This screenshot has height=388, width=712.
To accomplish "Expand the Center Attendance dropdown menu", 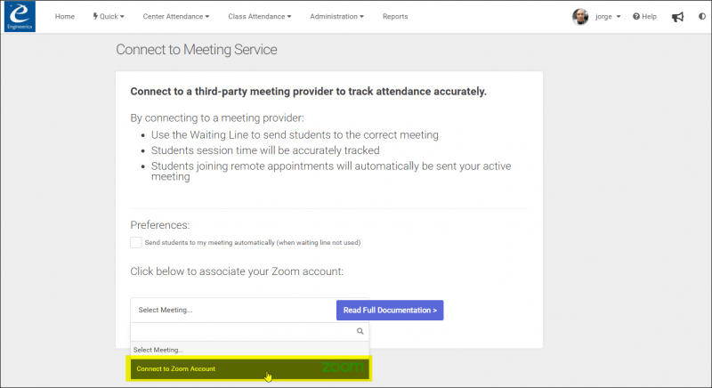I will (x=176, y=16).
